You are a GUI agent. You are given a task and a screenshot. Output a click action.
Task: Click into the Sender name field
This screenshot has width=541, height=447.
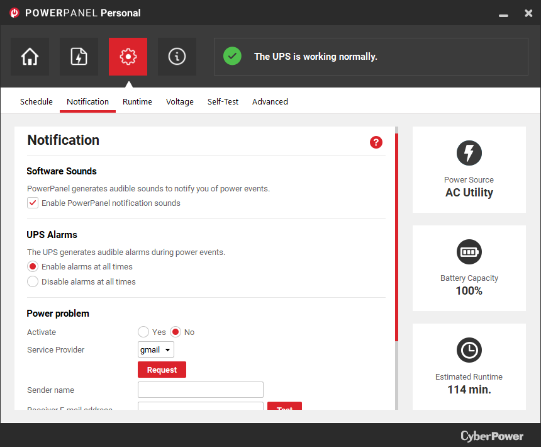pos(201,390)
